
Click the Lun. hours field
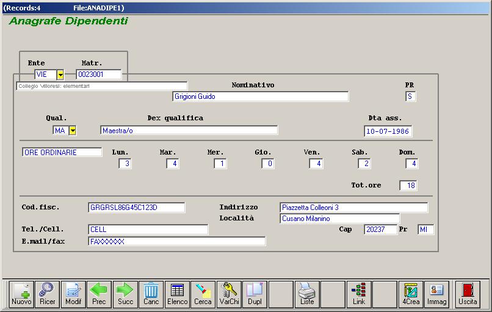(125, 164)
